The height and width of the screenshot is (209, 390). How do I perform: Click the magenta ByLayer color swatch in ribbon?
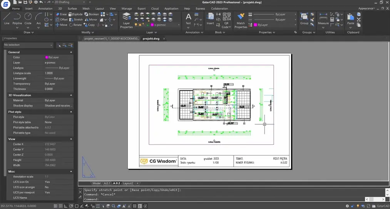click(255, 25)
